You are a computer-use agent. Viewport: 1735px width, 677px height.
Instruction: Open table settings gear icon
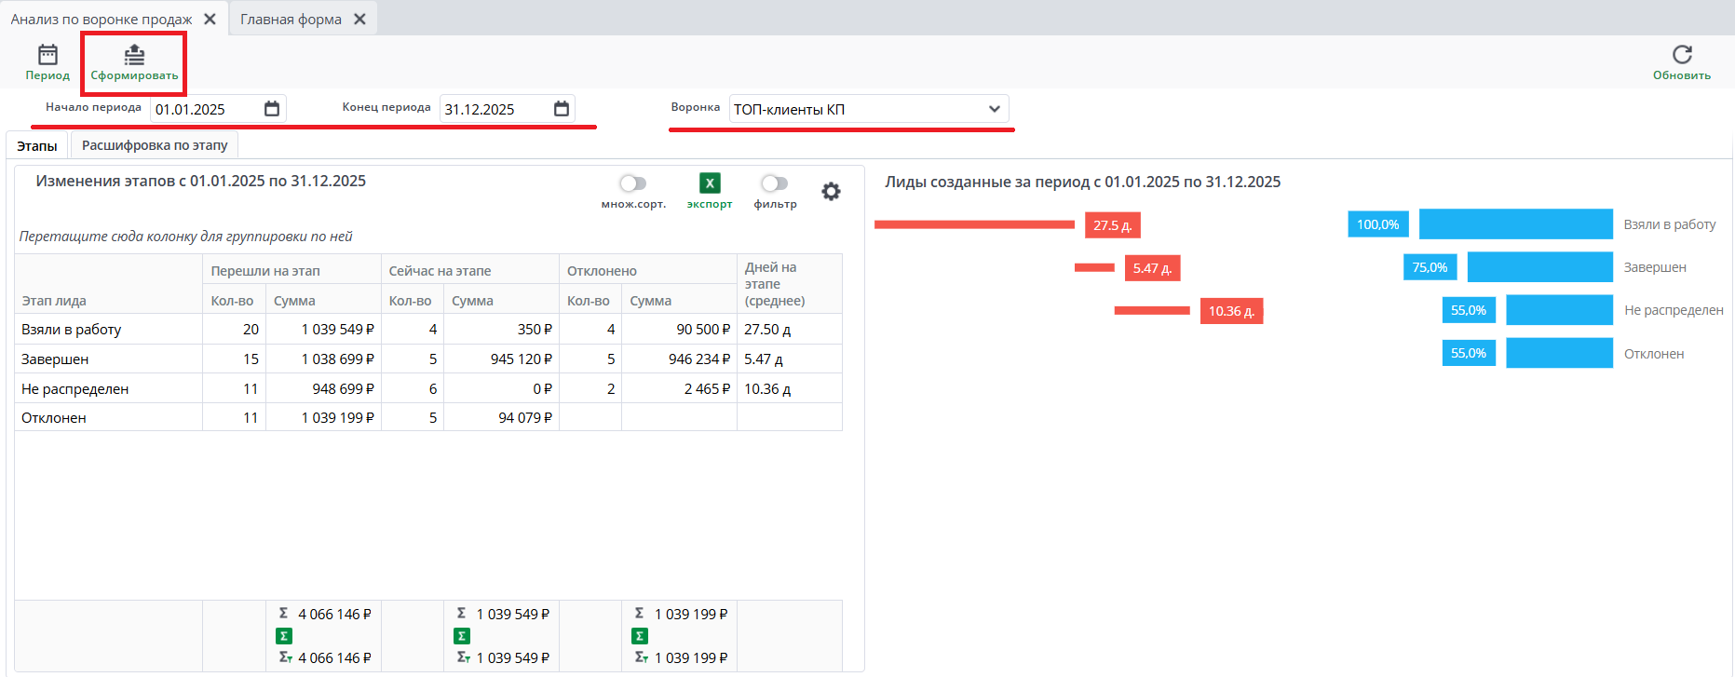click(x=831, y=191)
